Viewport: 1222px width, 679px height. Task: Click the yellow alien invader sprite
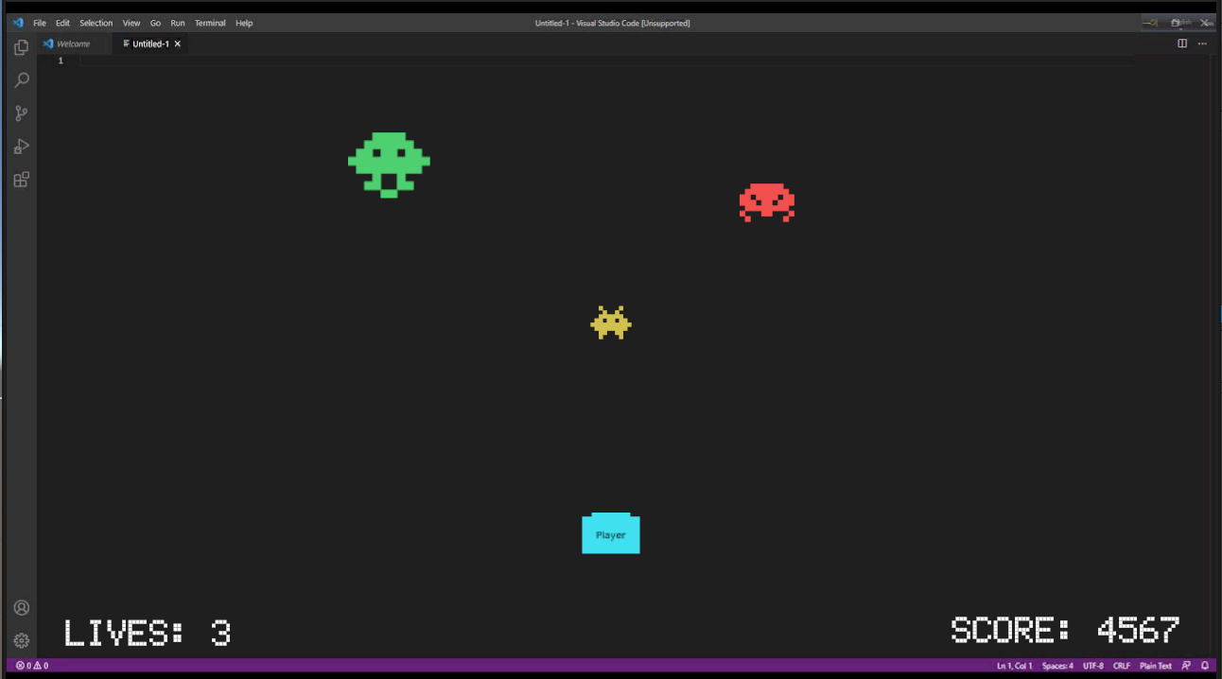tap(611, 322)
